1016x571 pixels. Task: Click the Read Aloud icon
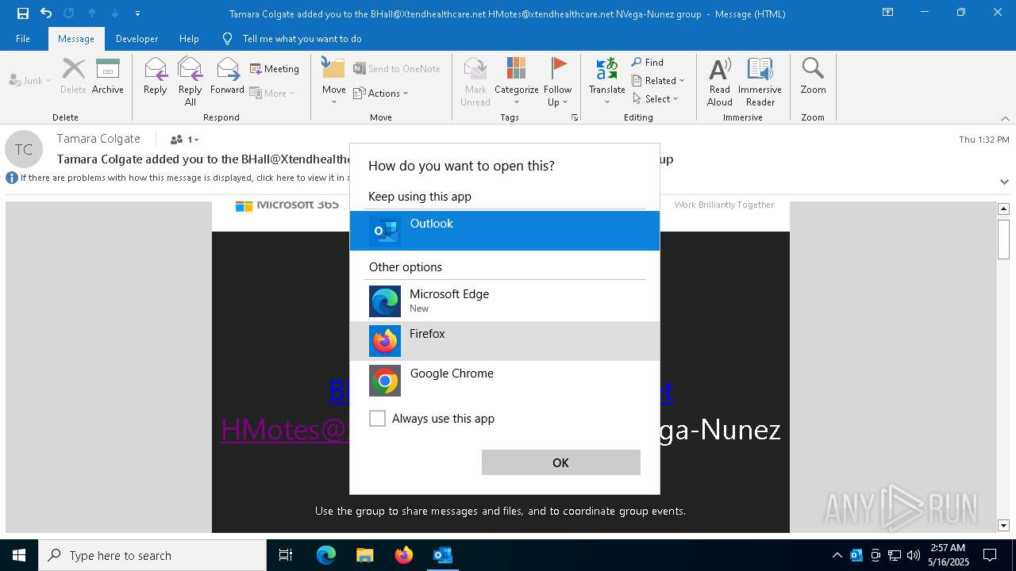click(720, 81)
